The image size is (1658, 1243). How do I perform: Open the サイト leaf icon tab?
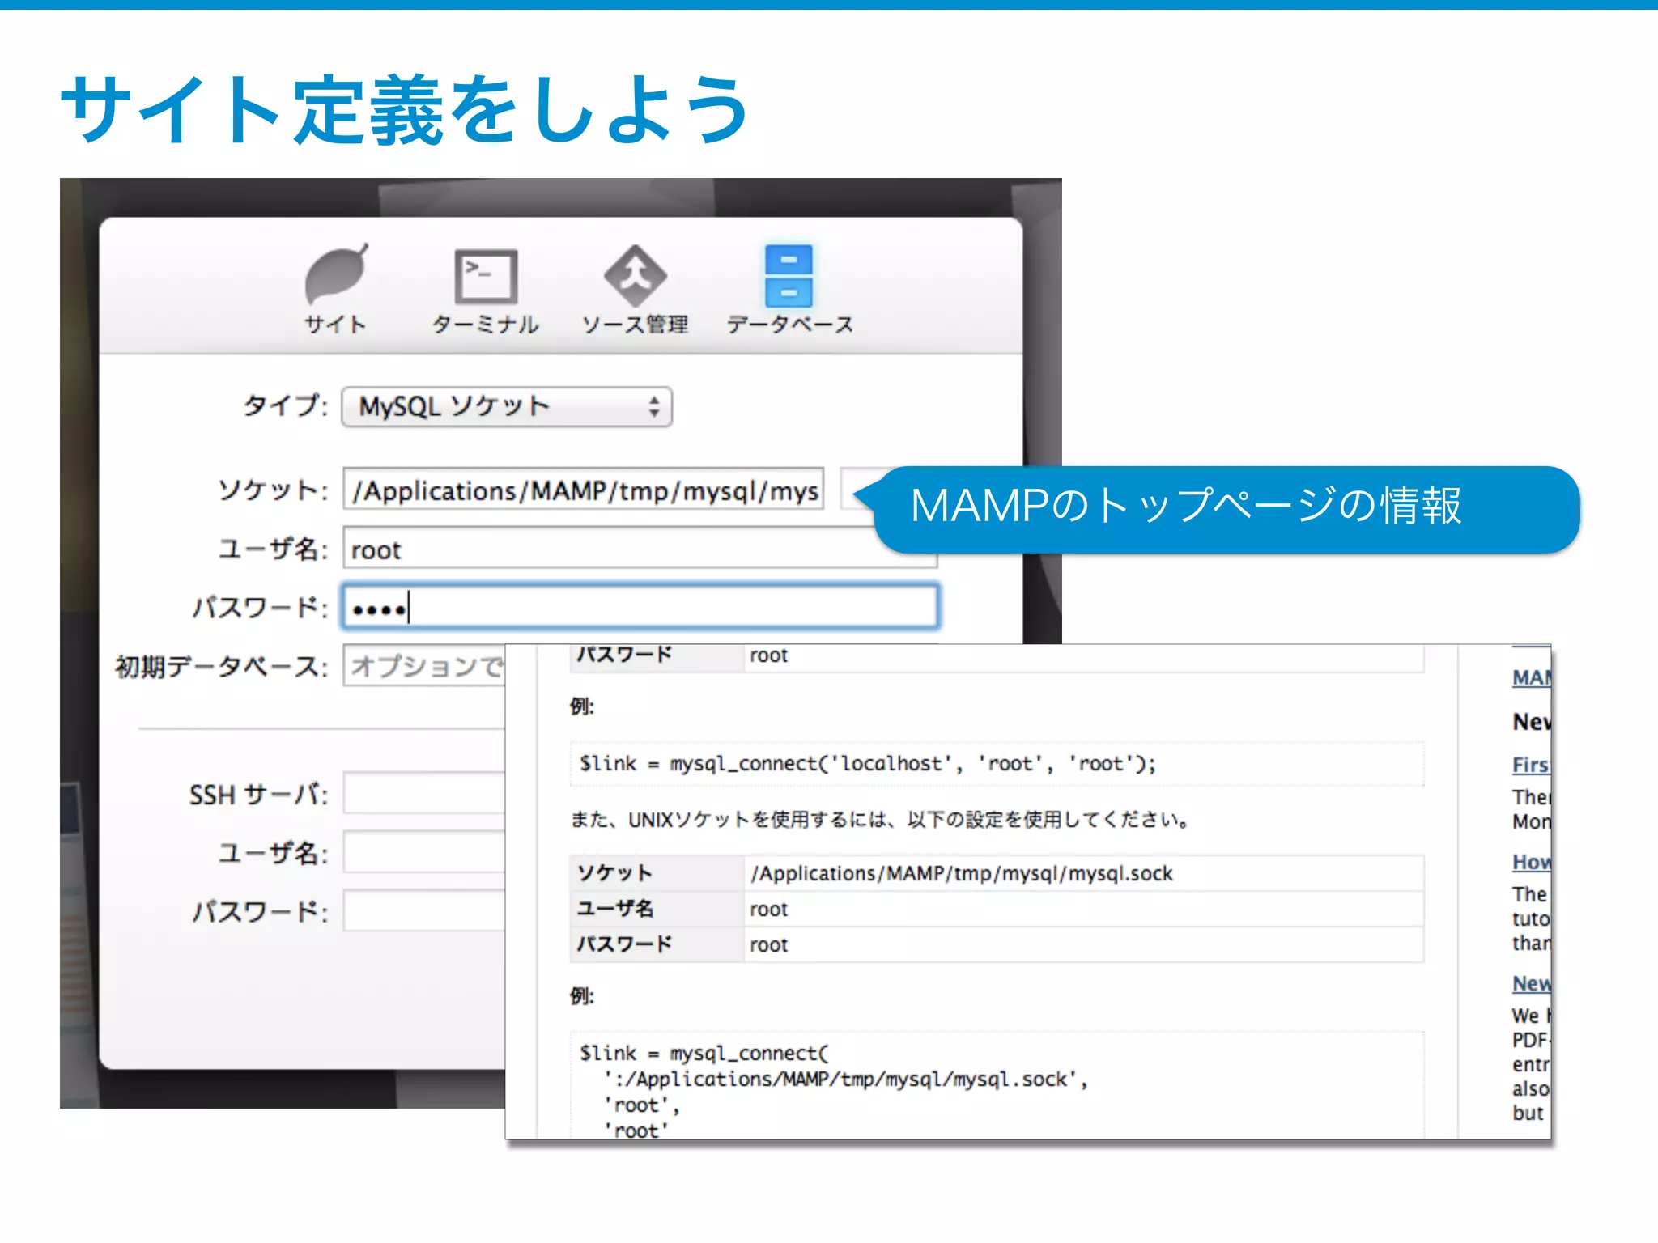pyautogui.click(x=336, y=287)
